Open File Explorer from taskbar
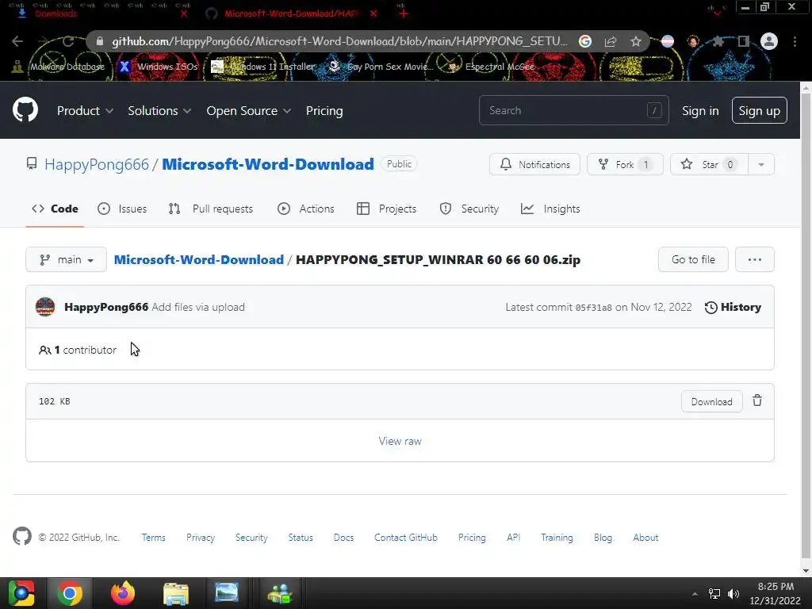The height and width of the screenshot is (609, 812). click(176, 593)
